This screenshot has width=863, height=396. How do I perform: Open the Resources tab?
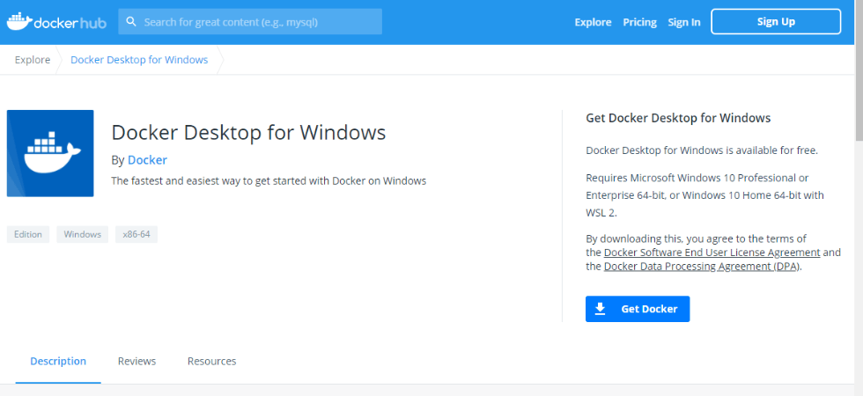tap(211, 361)
